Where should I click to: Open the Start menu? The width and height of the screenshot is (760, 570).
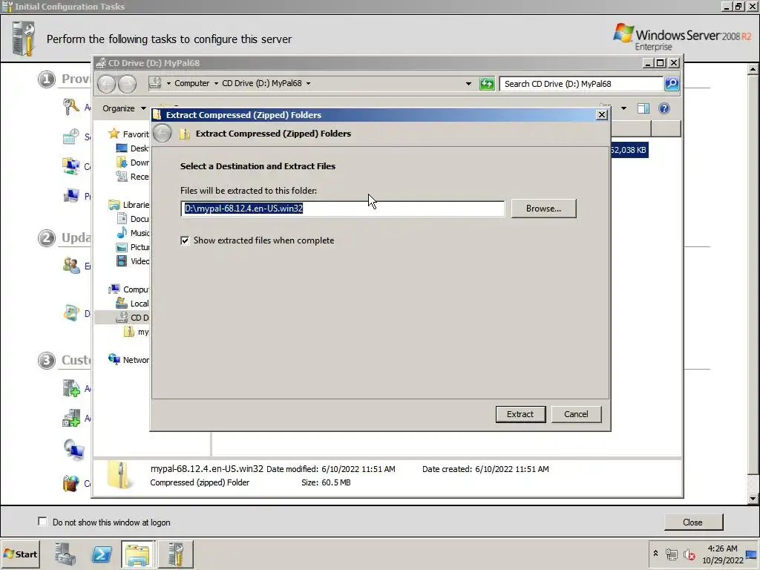point(21,554)
